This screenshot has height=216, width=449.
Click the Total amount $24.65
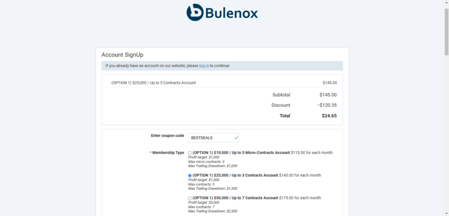(x=329, y=116)
